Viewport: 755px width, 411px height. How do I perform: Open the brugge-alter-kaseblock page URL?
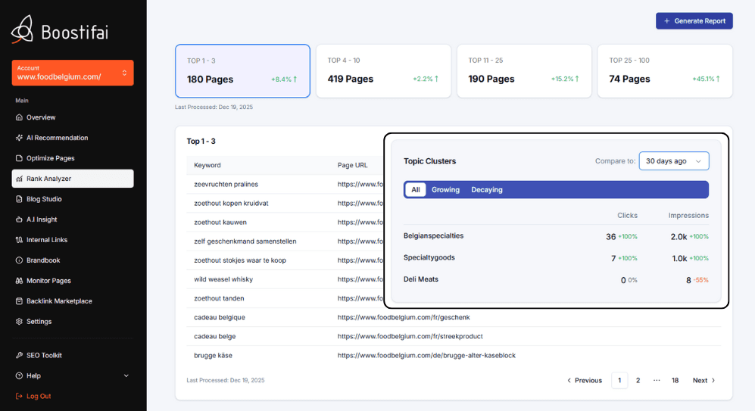click(426, 355)
